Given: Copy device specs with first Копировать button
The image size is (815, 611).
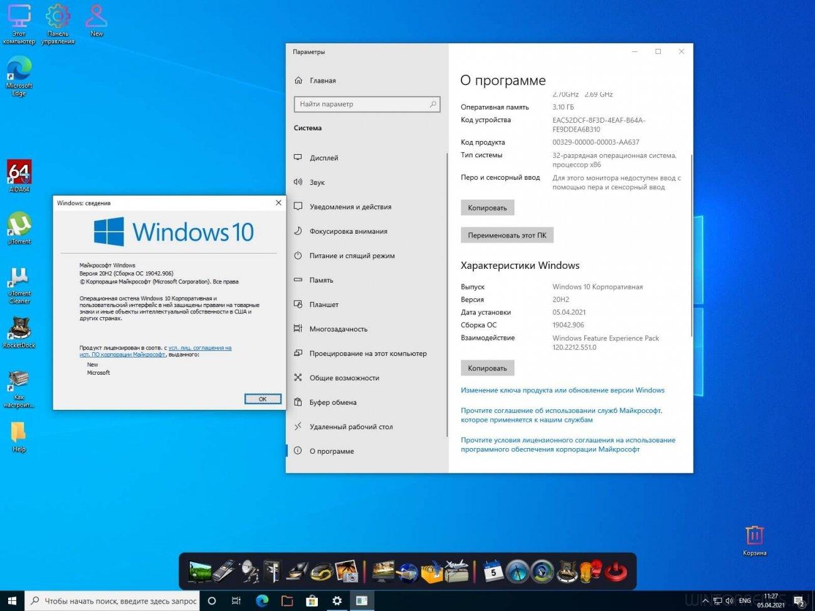Looking at the screenshot, I should coord(487,207).
